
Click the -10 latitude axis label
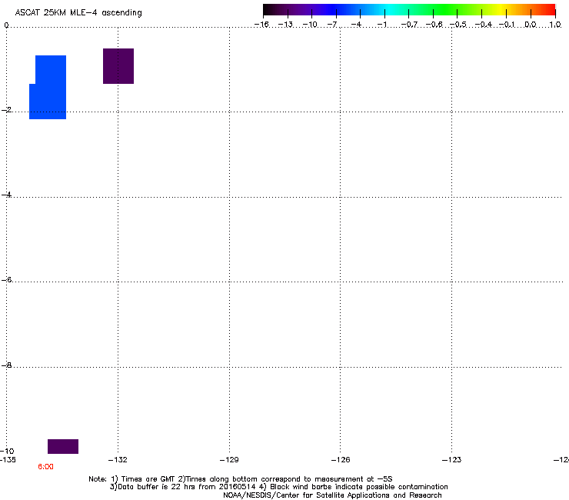point(7,451)
